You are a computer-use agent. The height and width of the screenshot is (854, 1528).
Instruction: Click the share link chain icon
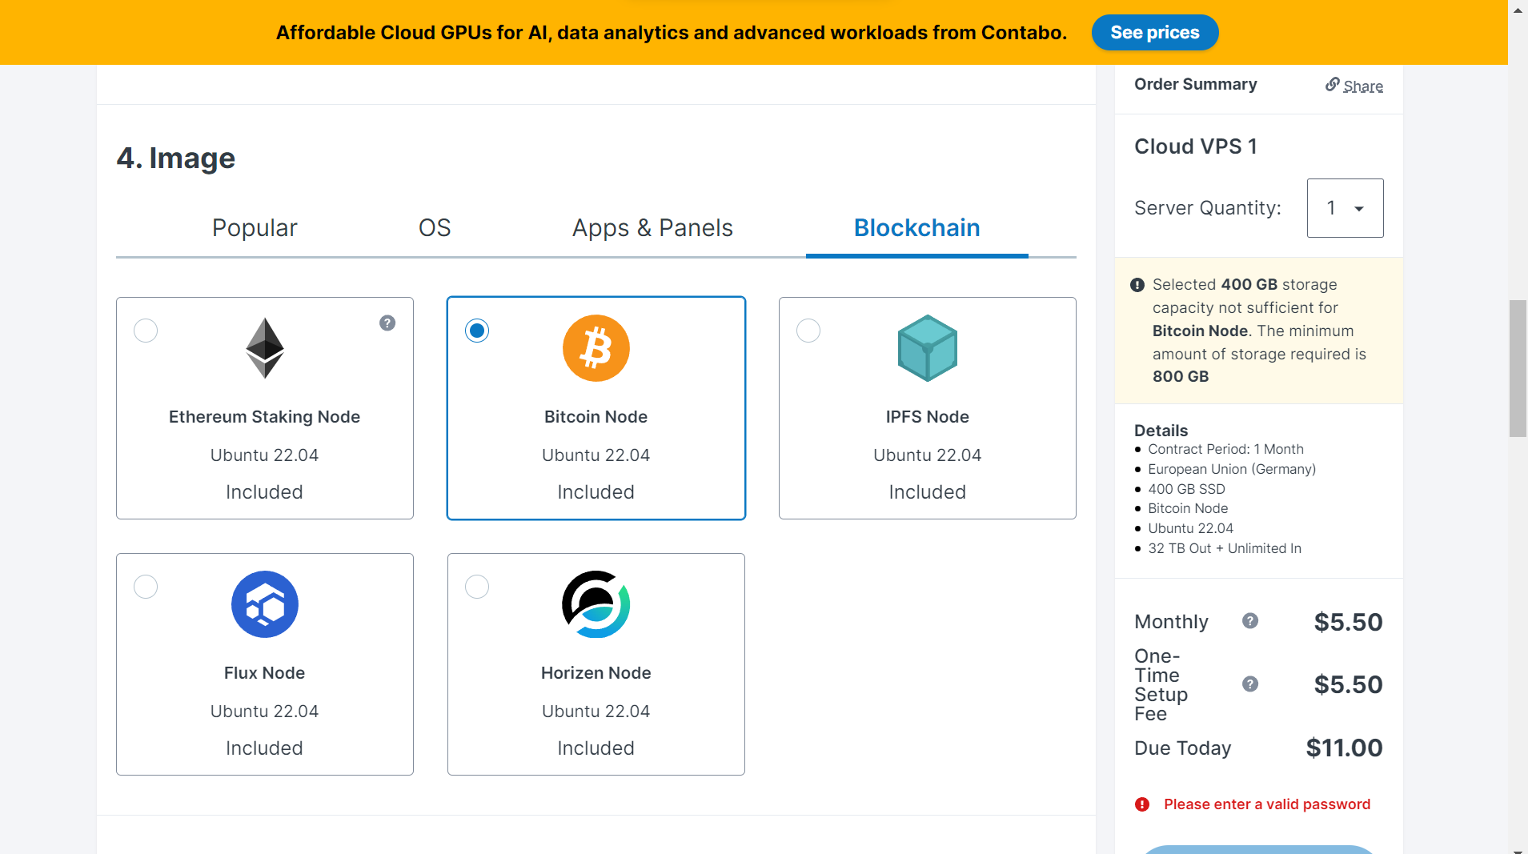pos(1332,84)
